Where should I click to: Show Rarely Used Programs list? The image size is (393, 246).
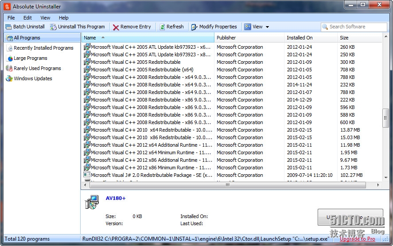[x=37, y=68]
